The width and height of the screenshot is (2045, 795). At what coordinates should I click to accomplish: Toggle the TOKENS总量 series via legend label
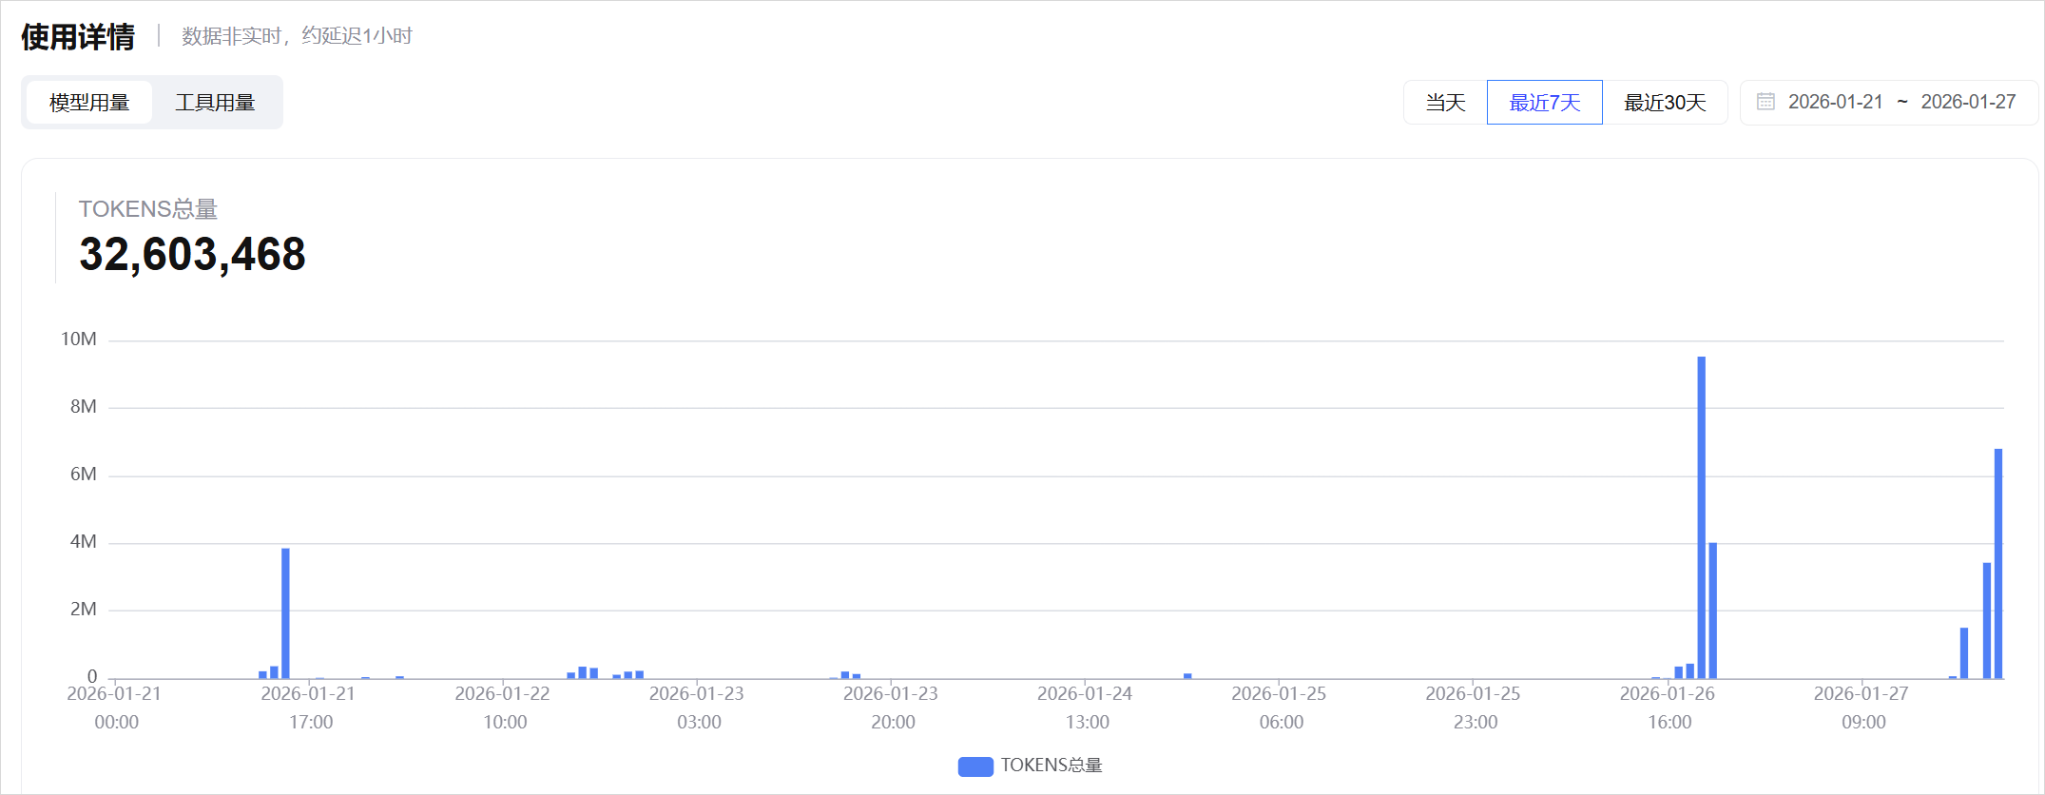(x=1051, y=766)
